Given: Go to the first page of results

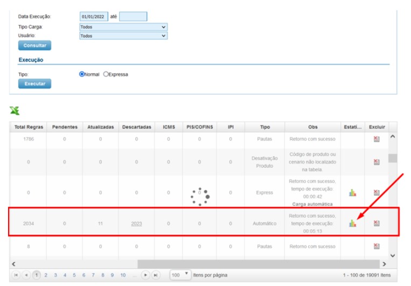Looking at the screenshot, I should click(16, 275).
